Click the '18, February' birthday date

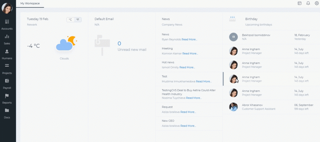(302, 35)
